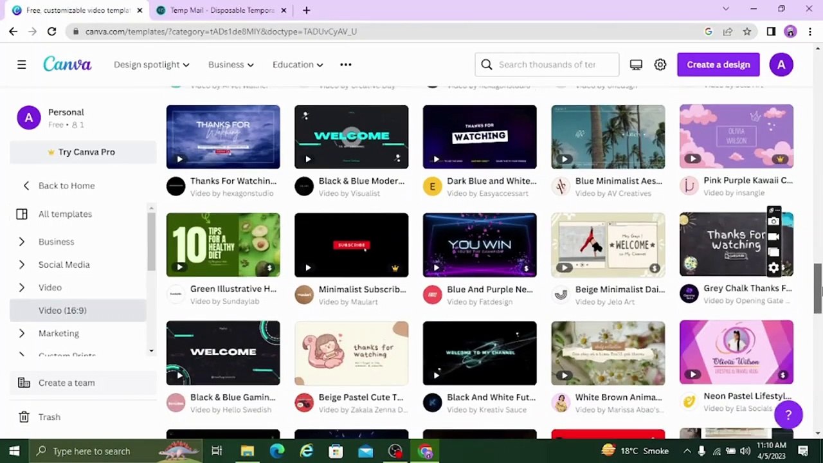Reload the page in the browser
Viewport: 823px width, 463px height.
pyautogui.click(x=51, y=31)
